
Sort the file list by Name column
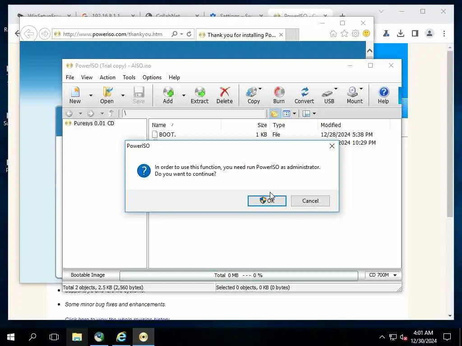(x=185, y=125)
